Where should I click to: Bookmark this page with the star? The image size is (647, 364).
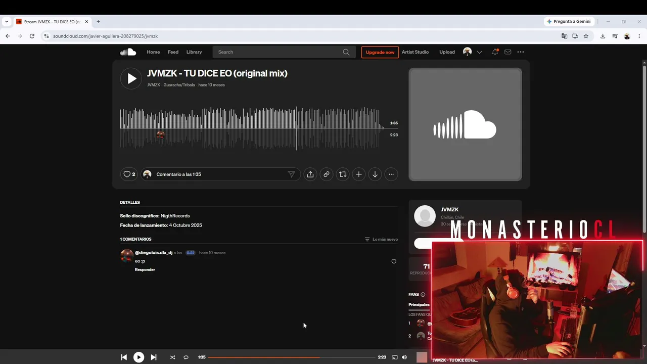[x=586, y=36]
